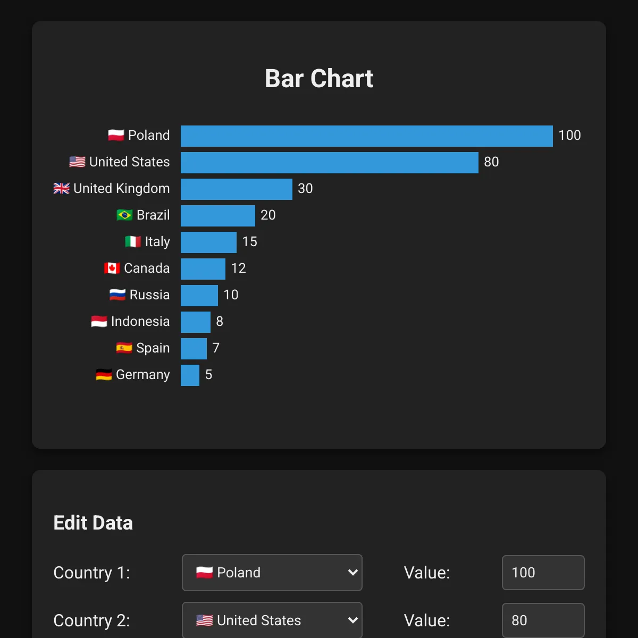
Task: Click the United Kingdom flag icon
Action: pos(62,188)
